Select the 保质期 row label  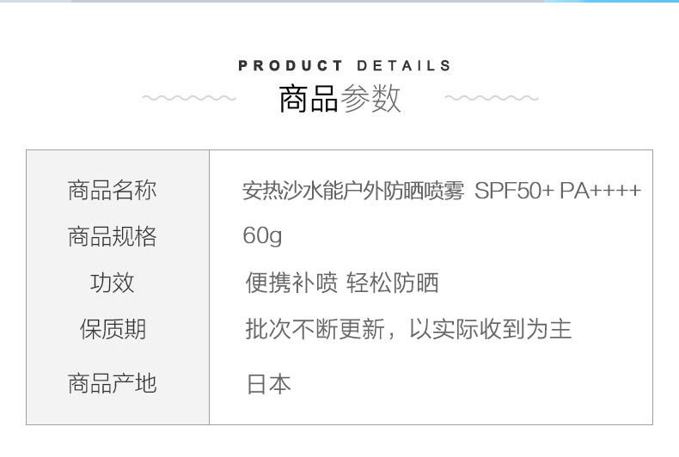[112, 329]
